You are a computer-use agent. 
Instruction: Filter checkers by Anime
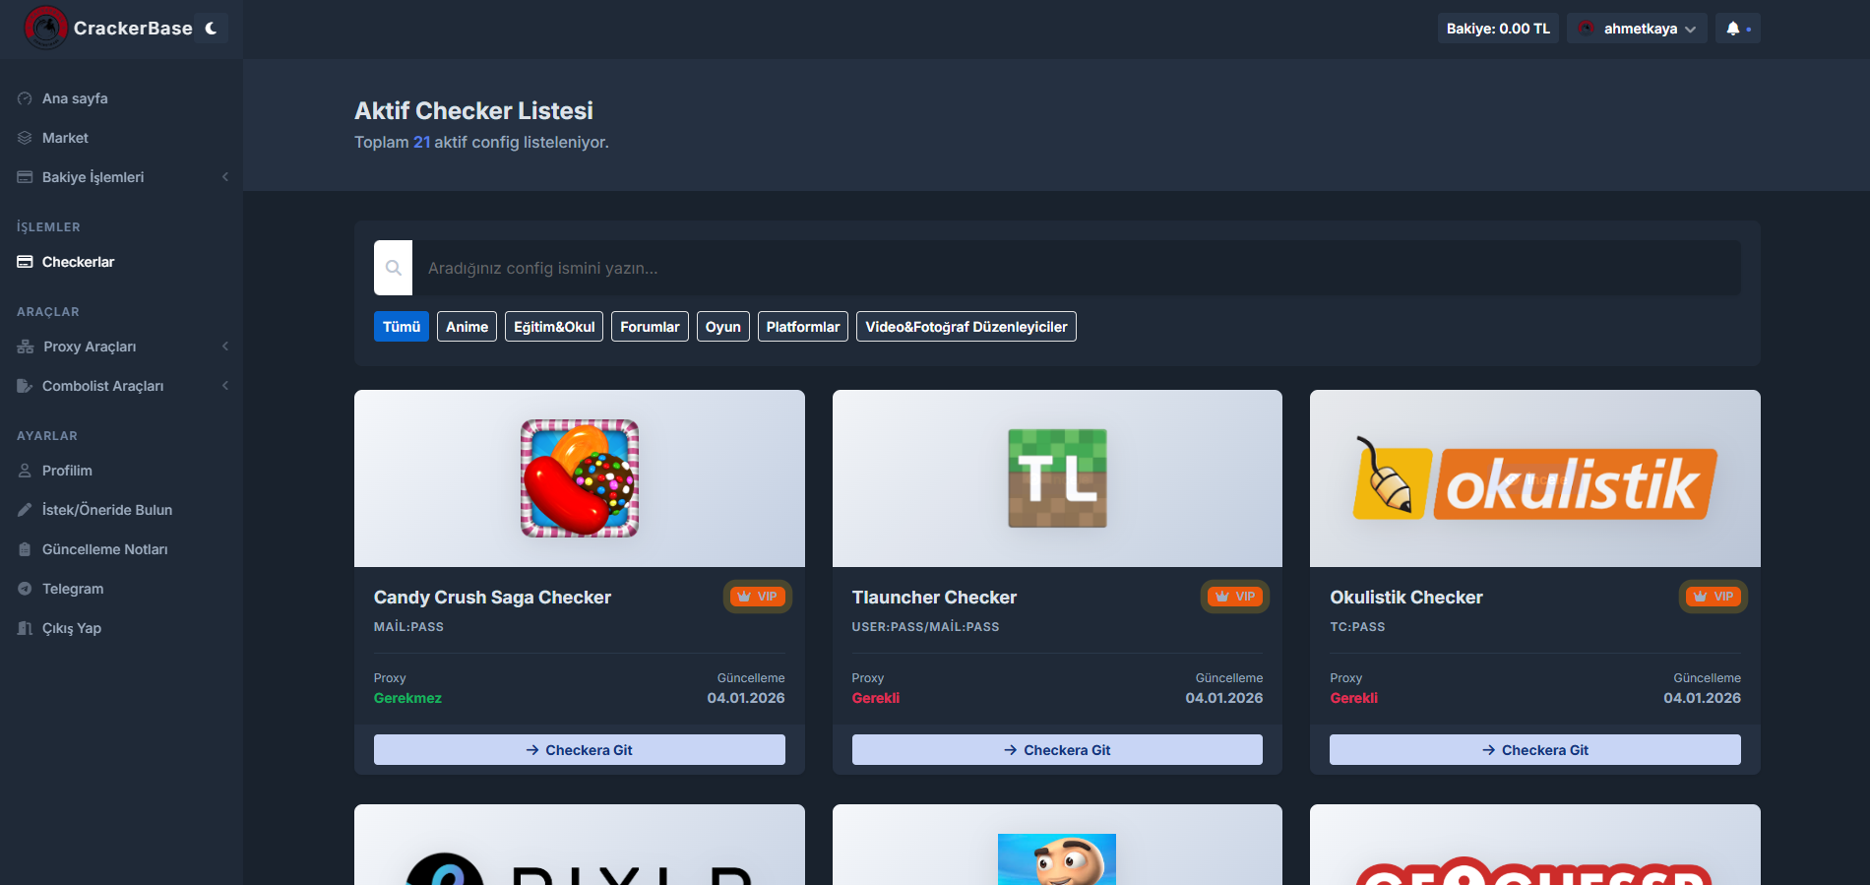point(467,327)
